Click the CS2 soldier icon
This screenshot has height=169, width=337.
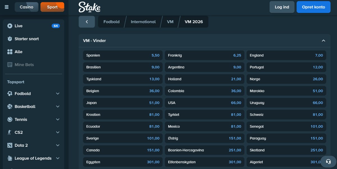(x=10, y=132)
